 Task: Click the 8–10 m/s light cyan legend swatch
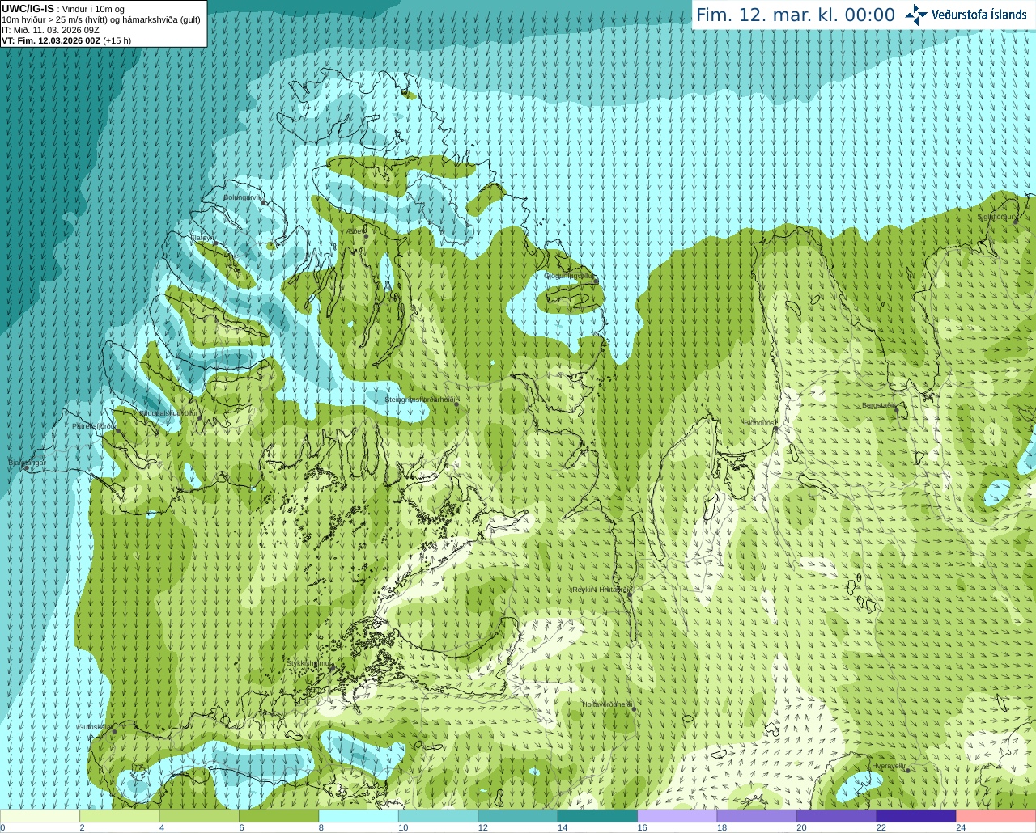tap(359, 816)
